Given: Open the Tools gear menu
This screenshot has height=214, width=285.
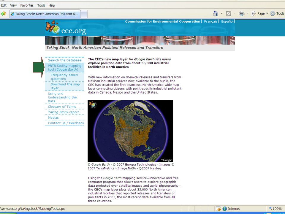Looking at the screenshot, I should [x=277, y=13].
